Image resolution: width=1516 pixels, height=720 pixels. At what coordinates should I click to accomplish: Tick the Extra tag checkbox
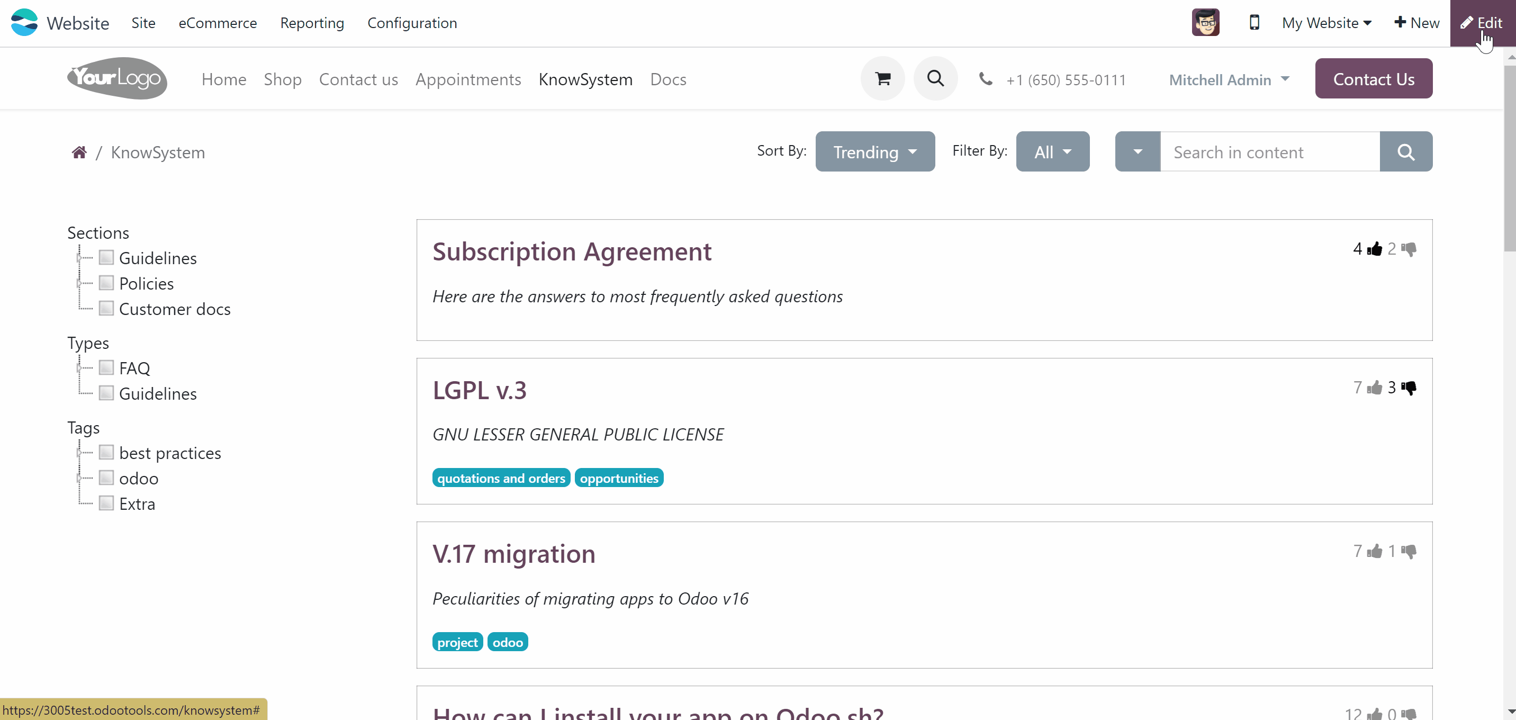[106, 503]
